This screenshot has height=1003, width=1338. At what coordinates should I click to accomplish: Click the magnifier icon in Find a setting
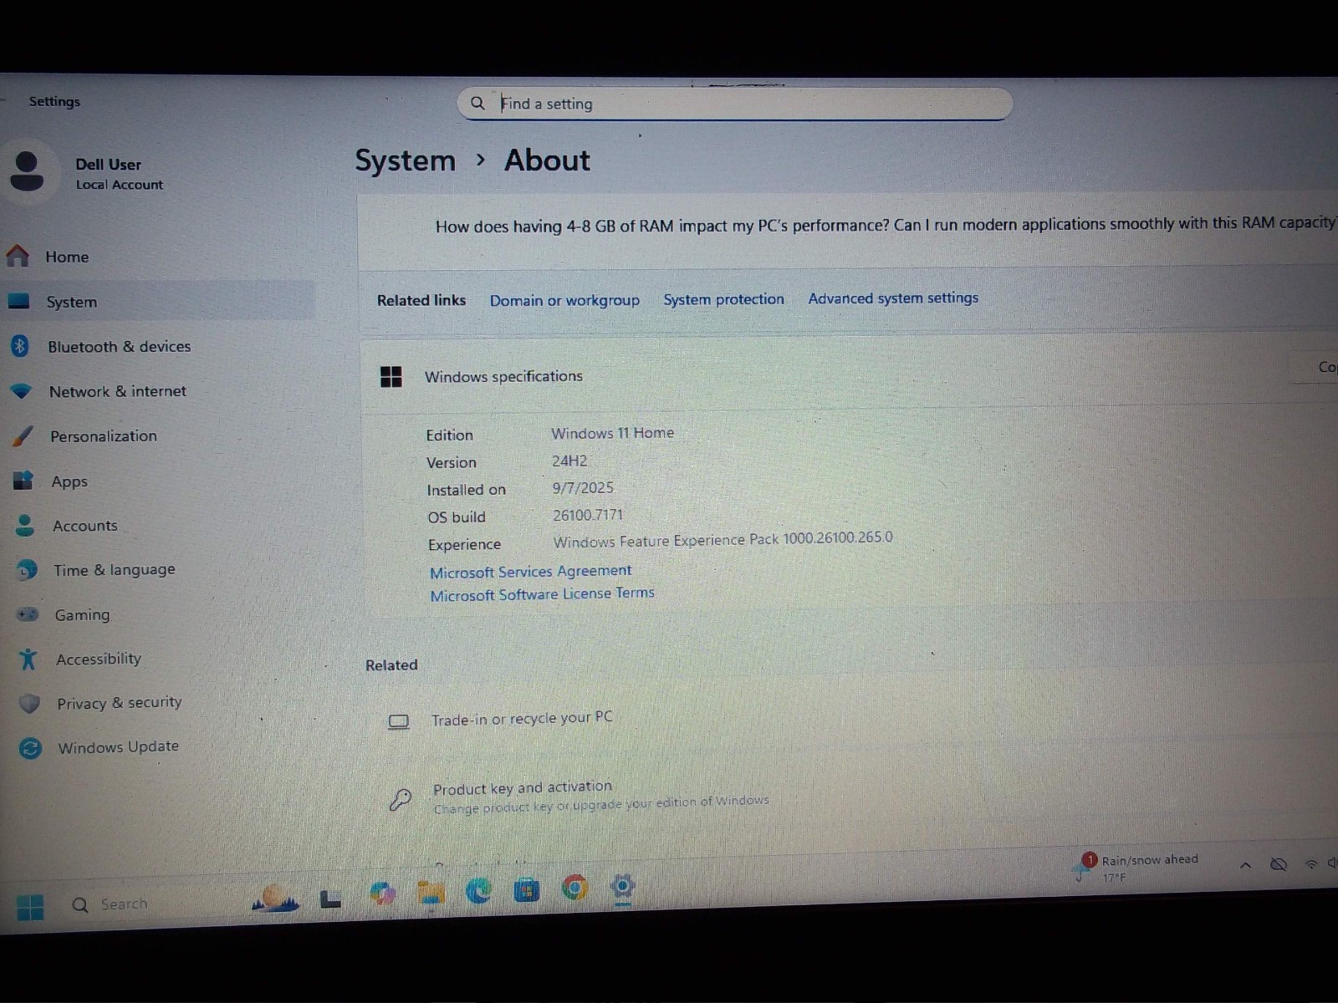tap(477, 104)
